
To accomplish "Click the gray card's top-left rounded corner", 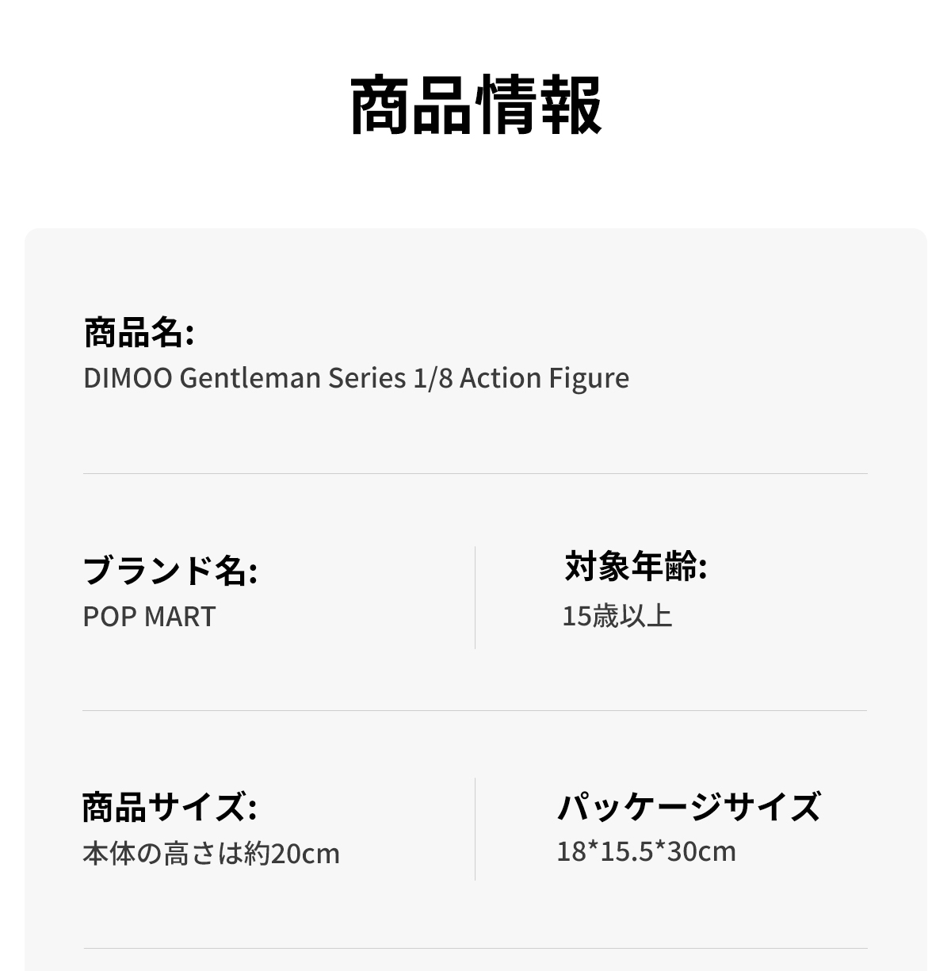I will pyautogui.click(x=32, y=235).
